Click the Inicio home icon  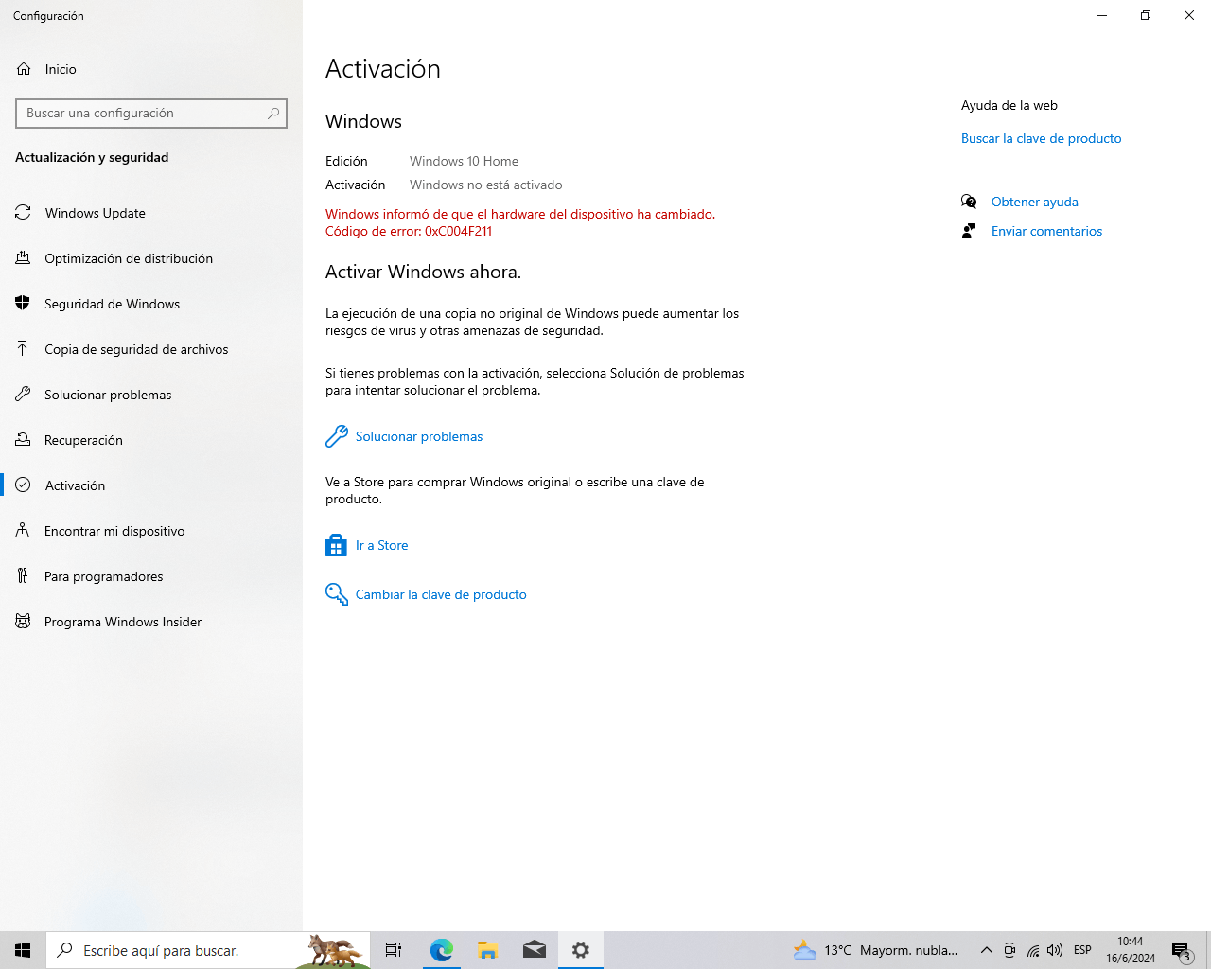[24, 69]
